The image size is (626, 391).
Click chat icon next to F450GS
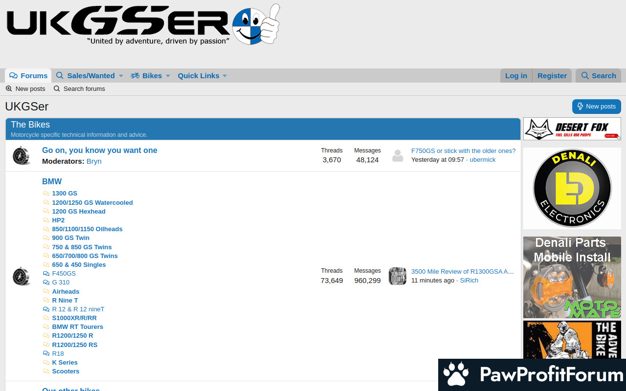(46, 274)
